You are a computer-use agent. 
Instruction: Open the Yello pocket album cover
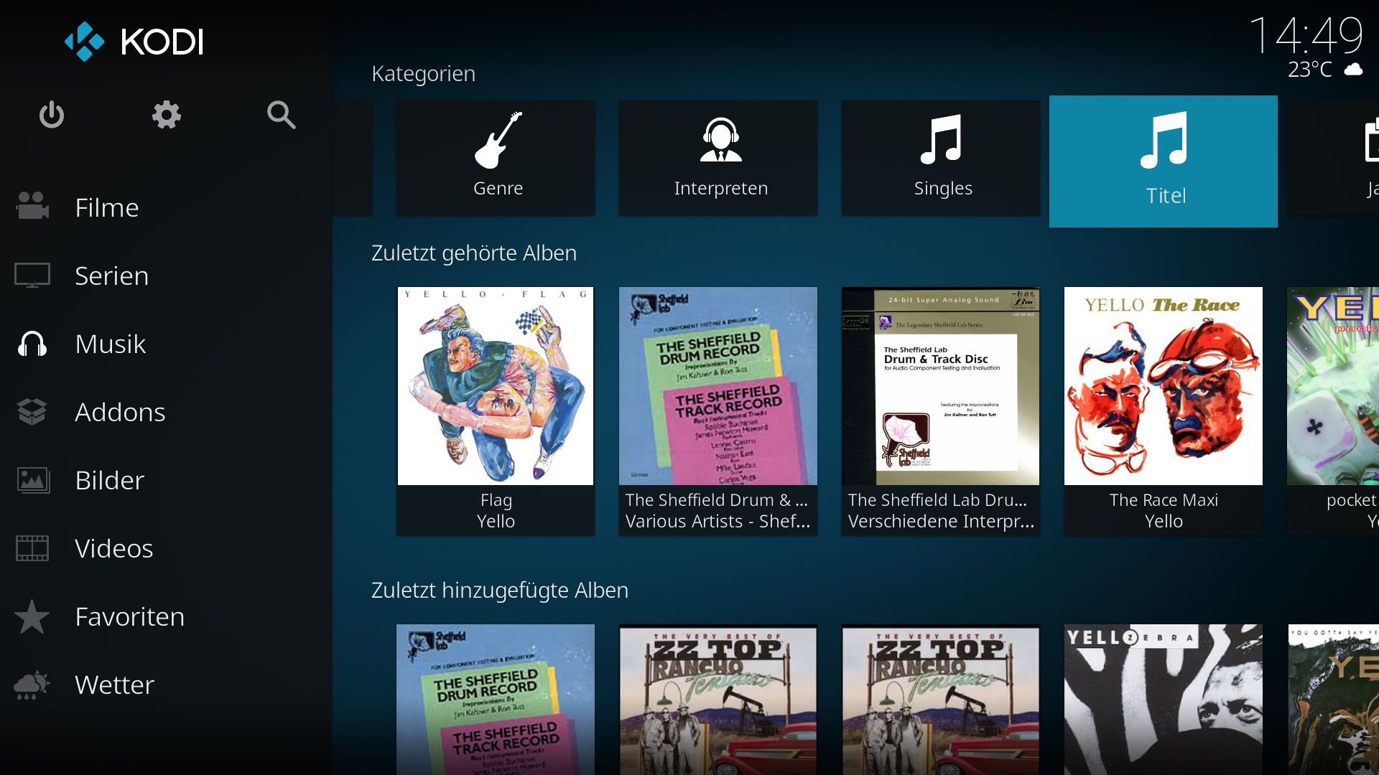1333,386
